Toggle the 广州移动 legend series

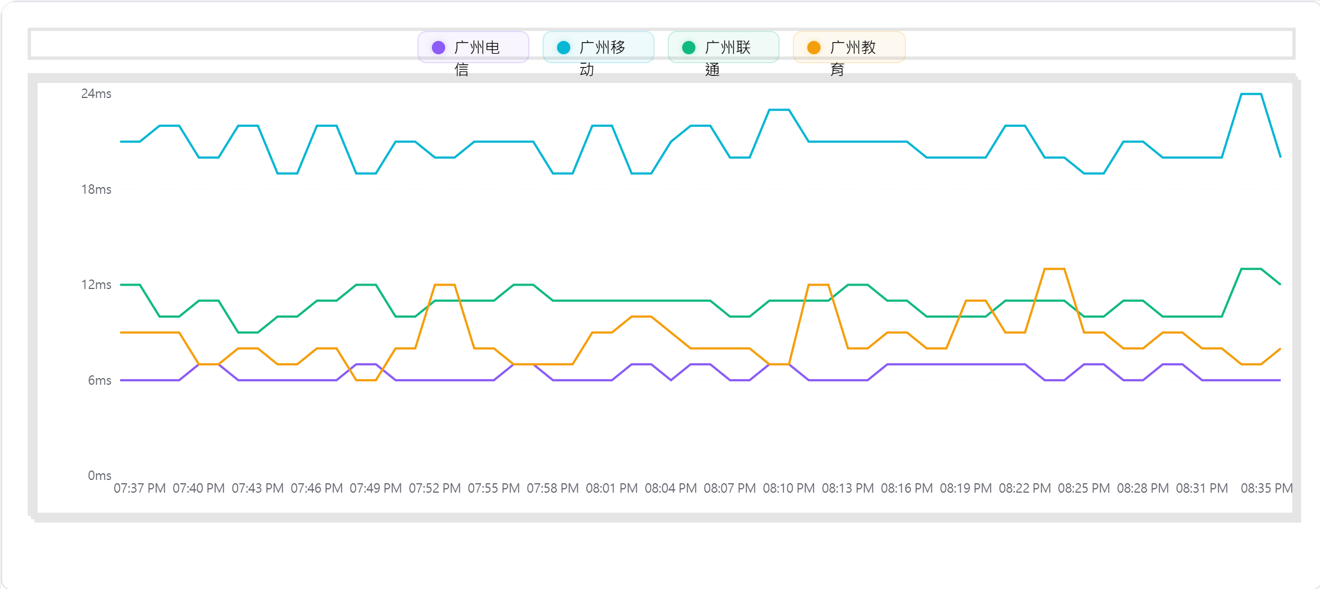pyautogui.click(x=599, y=48)
